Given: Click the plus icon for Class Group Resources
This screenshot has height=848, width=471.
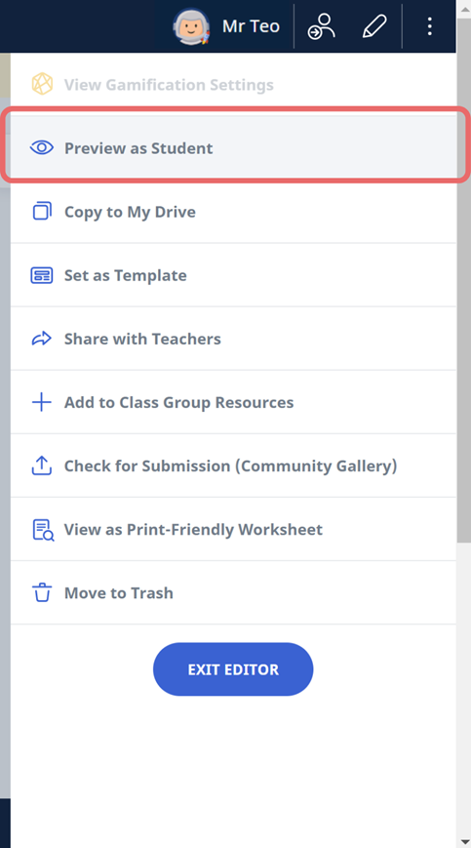Looking at the screenshot, I should click(x=42, y=402).
